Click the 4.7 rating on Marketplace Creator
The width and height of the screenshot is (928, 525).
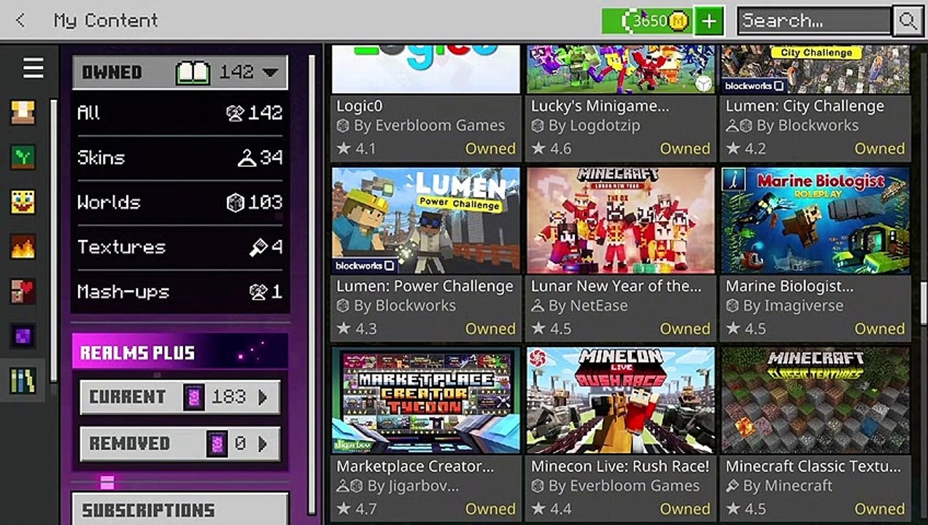point(356,509)
